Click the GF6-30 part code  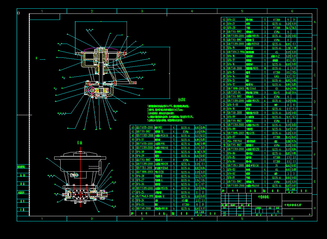pyautogui.click(x=140, y=152)
